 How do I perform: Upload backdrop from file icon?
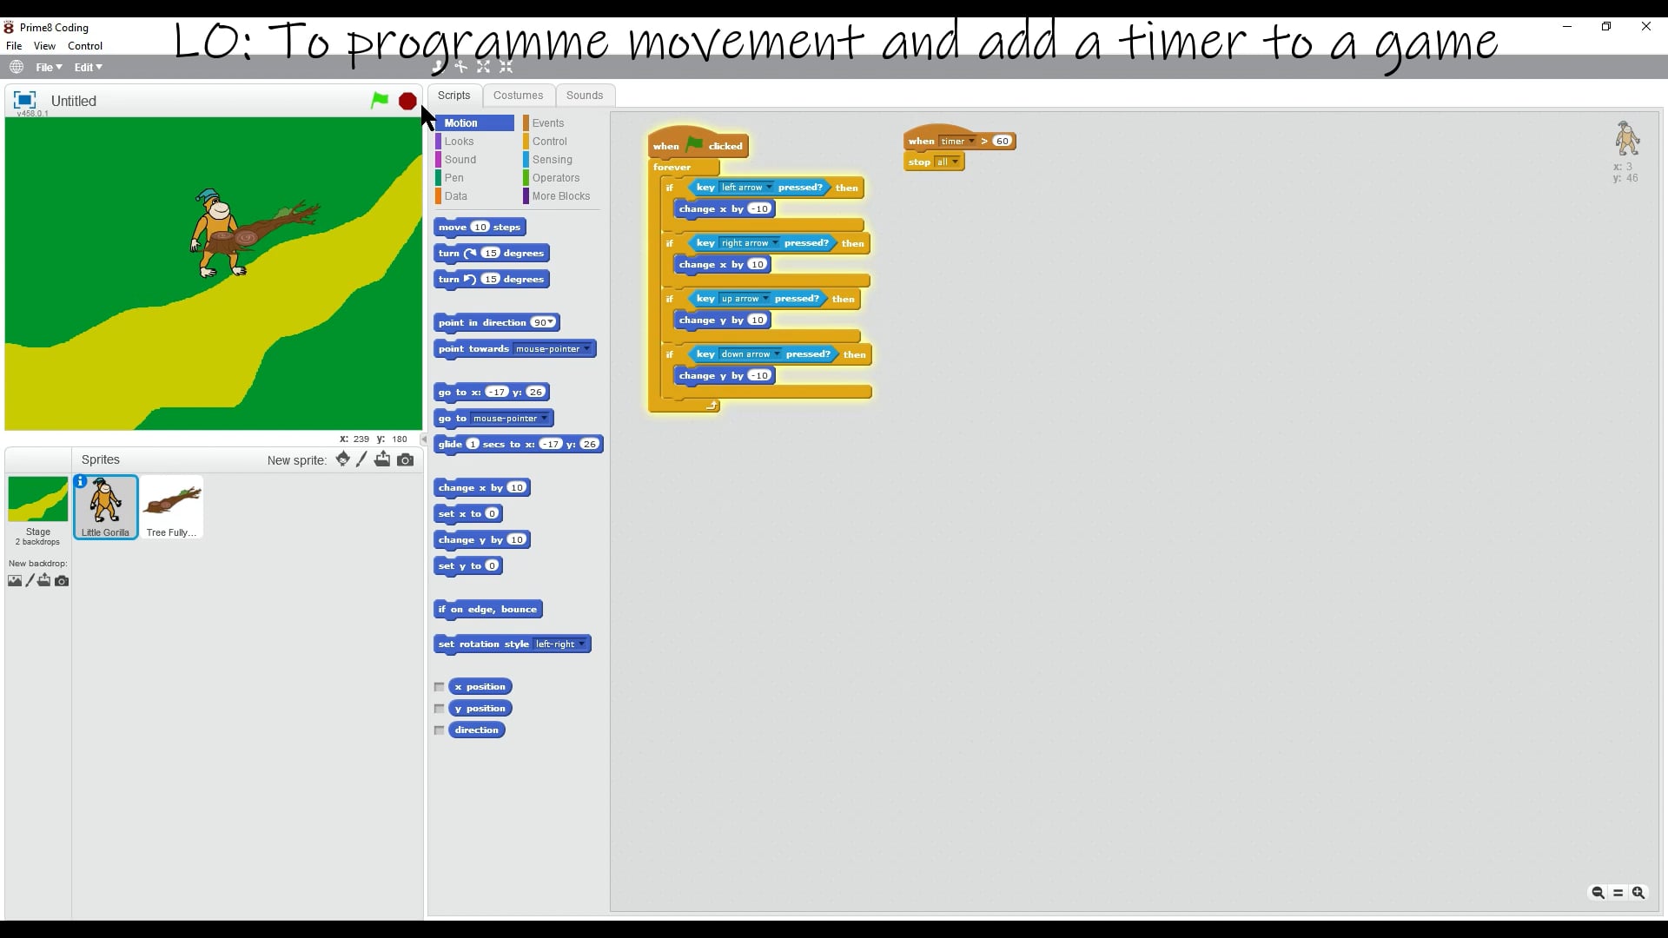coord(44,580)
